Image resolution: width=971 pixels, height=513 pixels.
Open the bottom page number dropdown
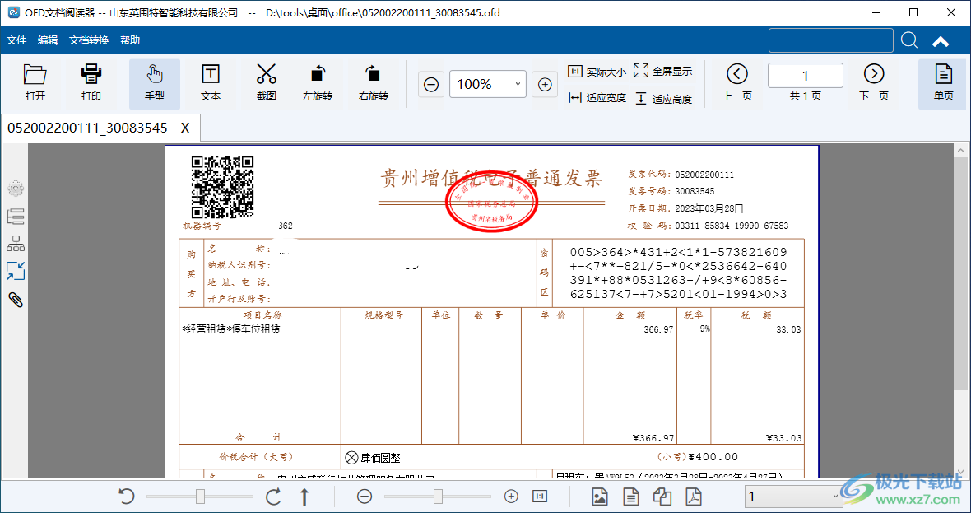pyautogui.click(x=793, y=497)
